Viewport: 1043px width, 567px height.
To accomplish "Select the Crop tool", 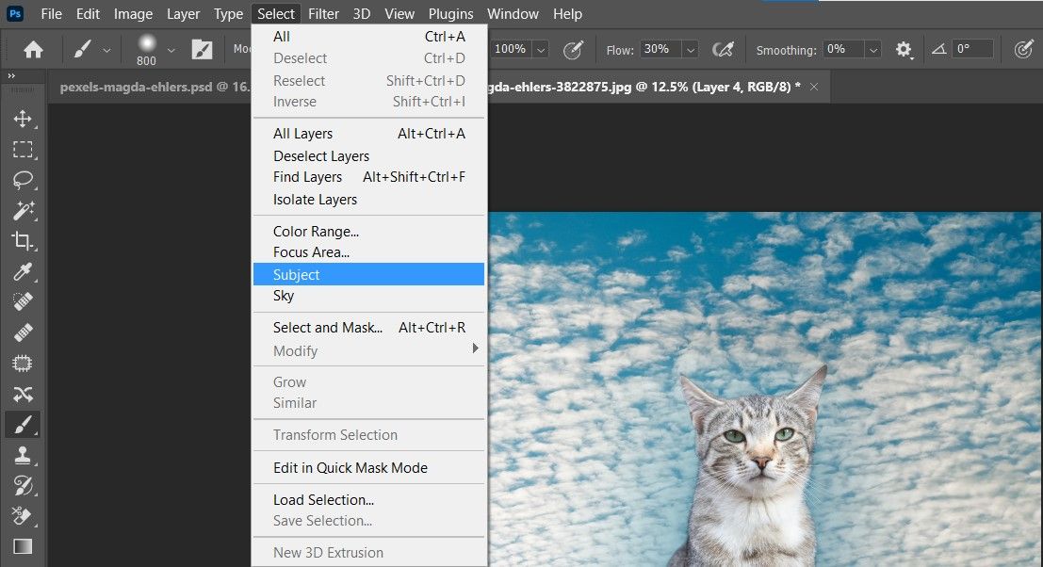I will (23, 240).
